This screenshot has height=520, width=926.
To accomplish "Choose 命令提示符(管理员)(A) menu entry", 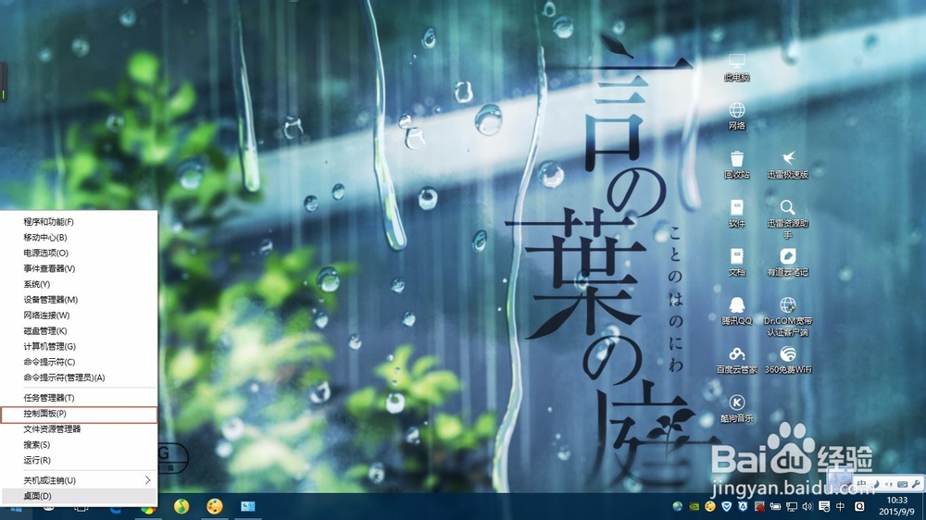I will (x=79, y=378).
